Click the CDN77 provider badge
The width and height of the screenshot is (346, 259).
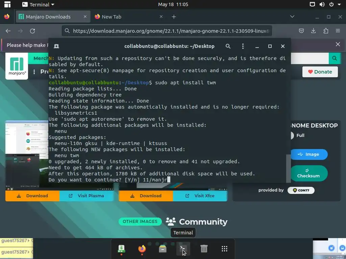tap(301, 190)
